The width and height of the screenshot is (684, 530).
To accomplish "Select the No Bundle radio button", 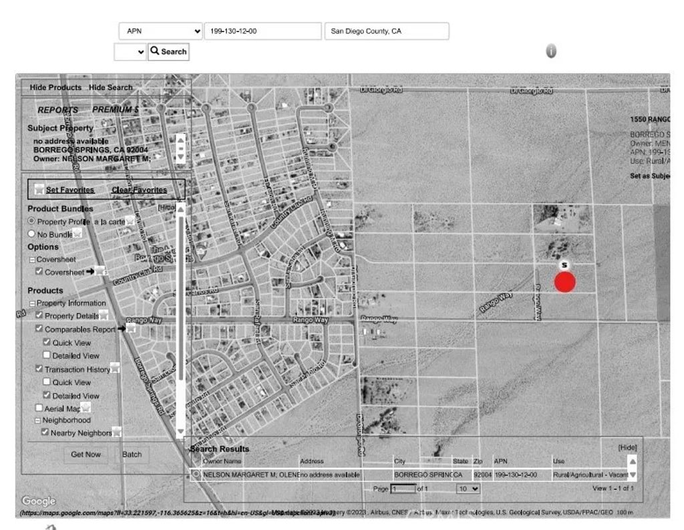I will click(x=31, y=235).
